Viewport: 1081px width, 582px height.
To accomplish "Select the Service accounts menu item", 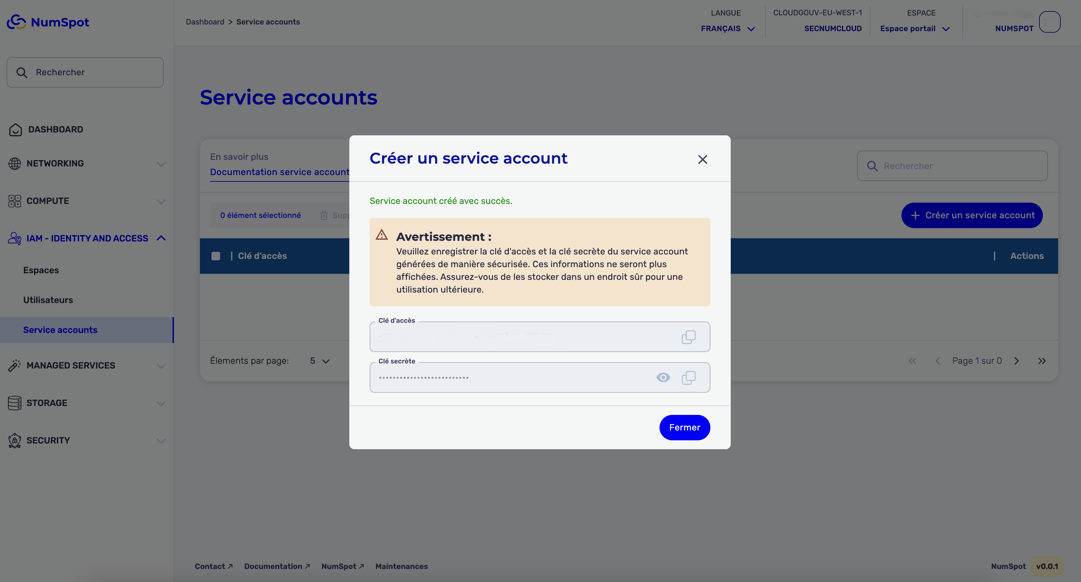I will [60, 330].
